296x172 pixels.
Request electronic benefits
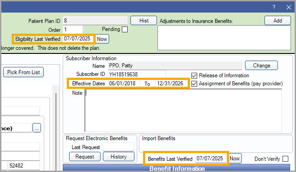coord(84,157)
